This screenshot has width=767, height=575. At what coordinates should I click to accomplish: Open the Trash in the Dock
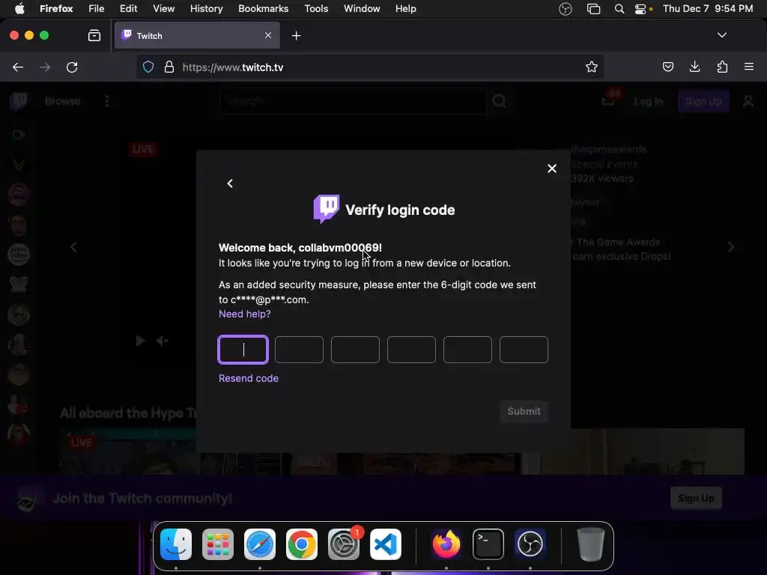point(591,544)
